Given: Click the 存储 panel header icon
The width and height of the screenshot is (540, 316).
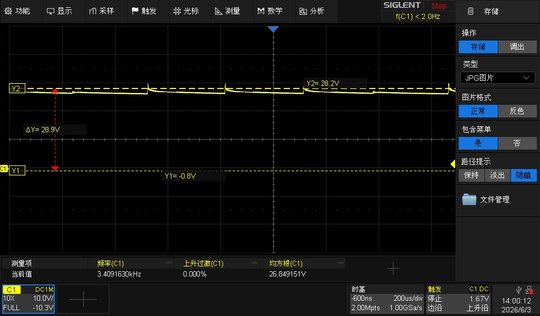Looking at the screenshot, I should (470, 12).
